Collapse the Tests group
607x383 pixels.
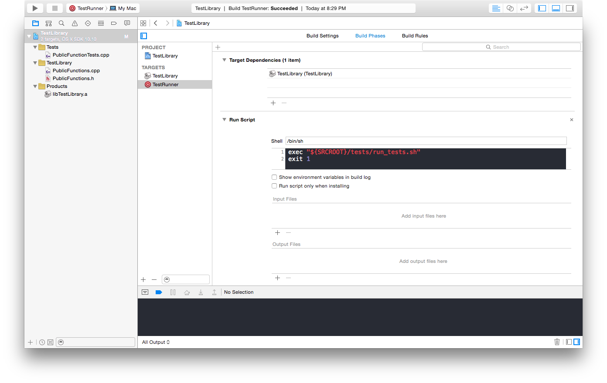coord(35,47)
